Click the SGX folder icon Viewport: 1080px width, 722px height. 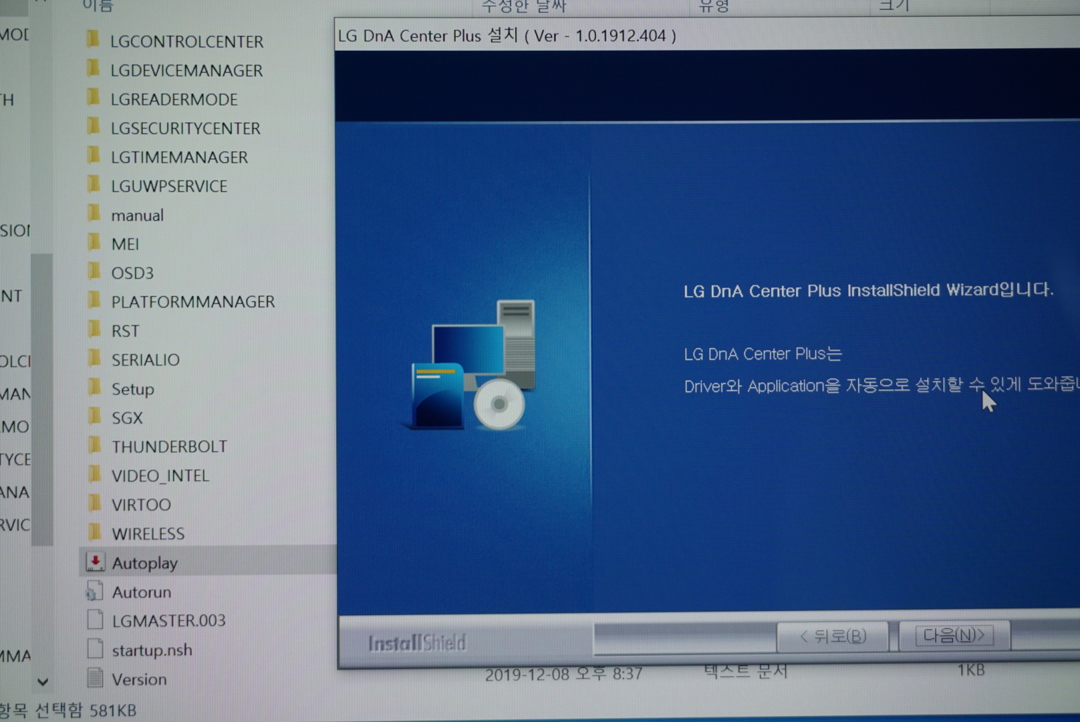point(95,416)
